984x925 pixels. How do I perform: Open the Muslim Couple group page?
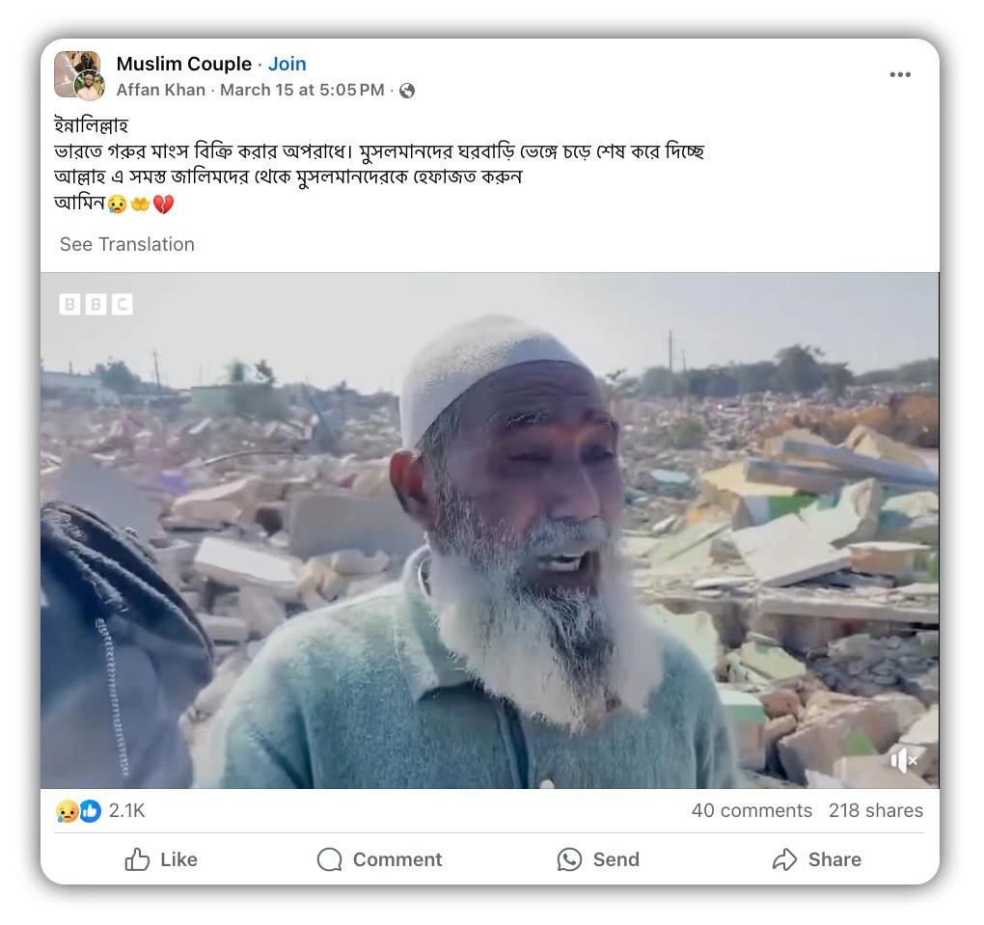click(x=183, y=64)
